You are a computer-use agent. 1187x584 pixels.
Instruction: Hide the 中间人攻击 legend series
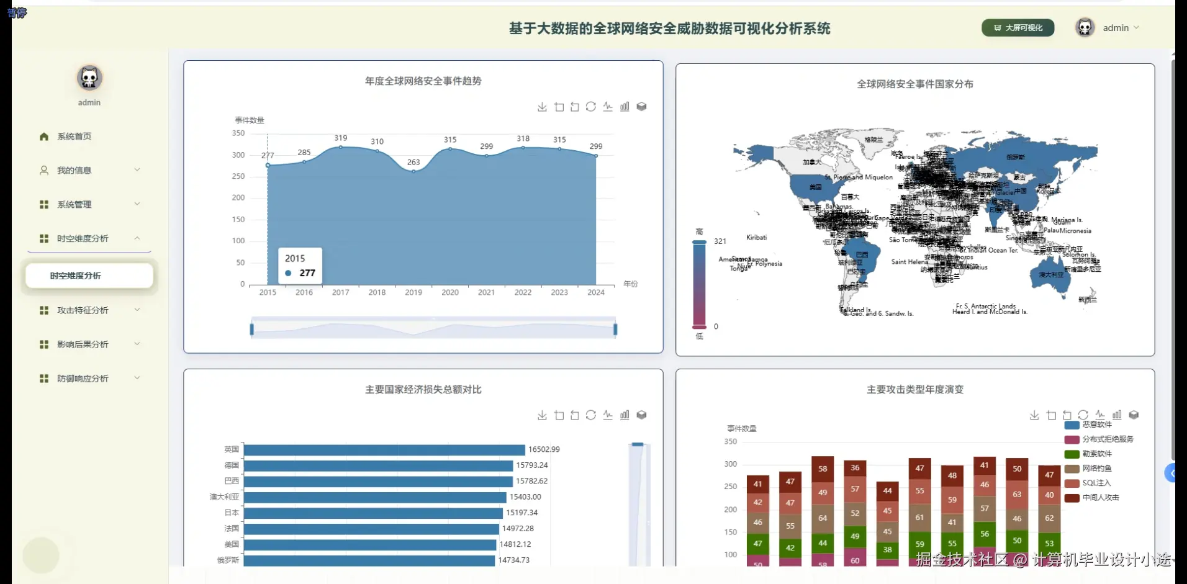tap(1092, 498)
